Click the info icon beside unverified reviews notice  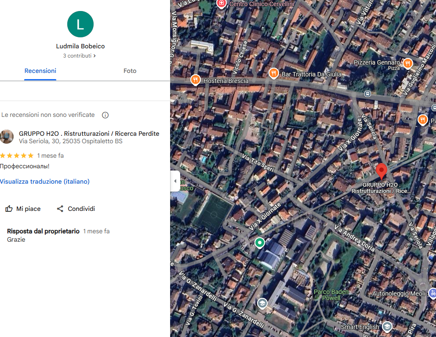click(105, 115)
